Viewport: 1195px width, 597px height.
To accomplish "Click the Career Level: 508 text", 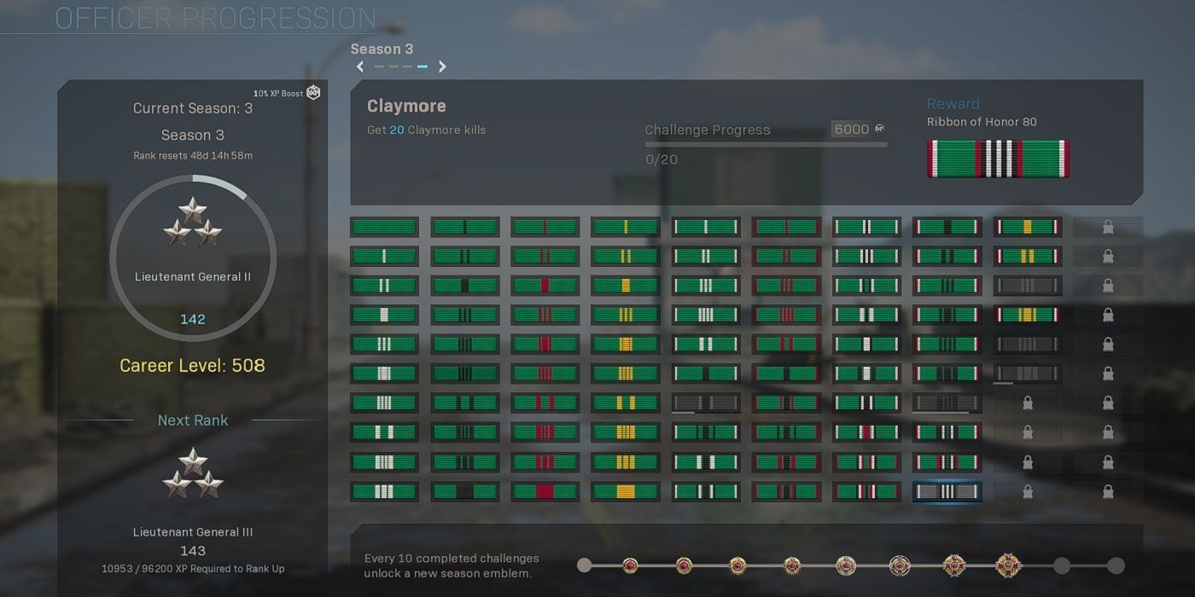I will (x=192, y=366).
